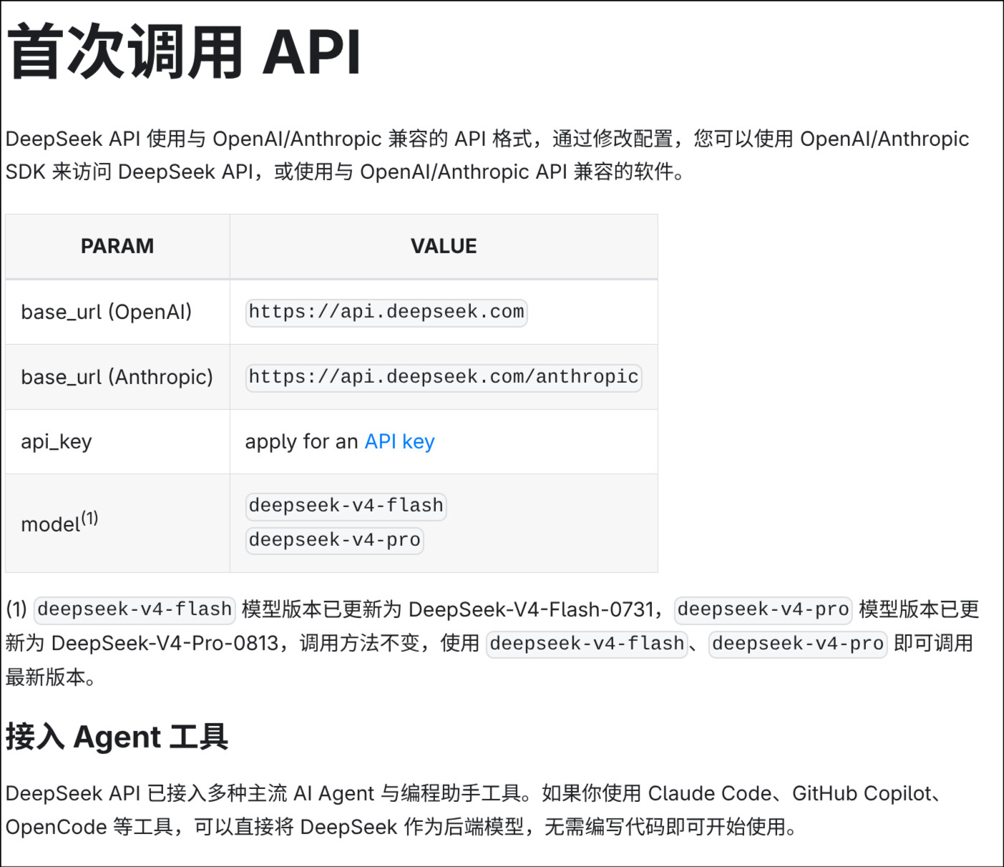Click the "无需编写代码即可开始使用" phrase

tap(665, 827)
